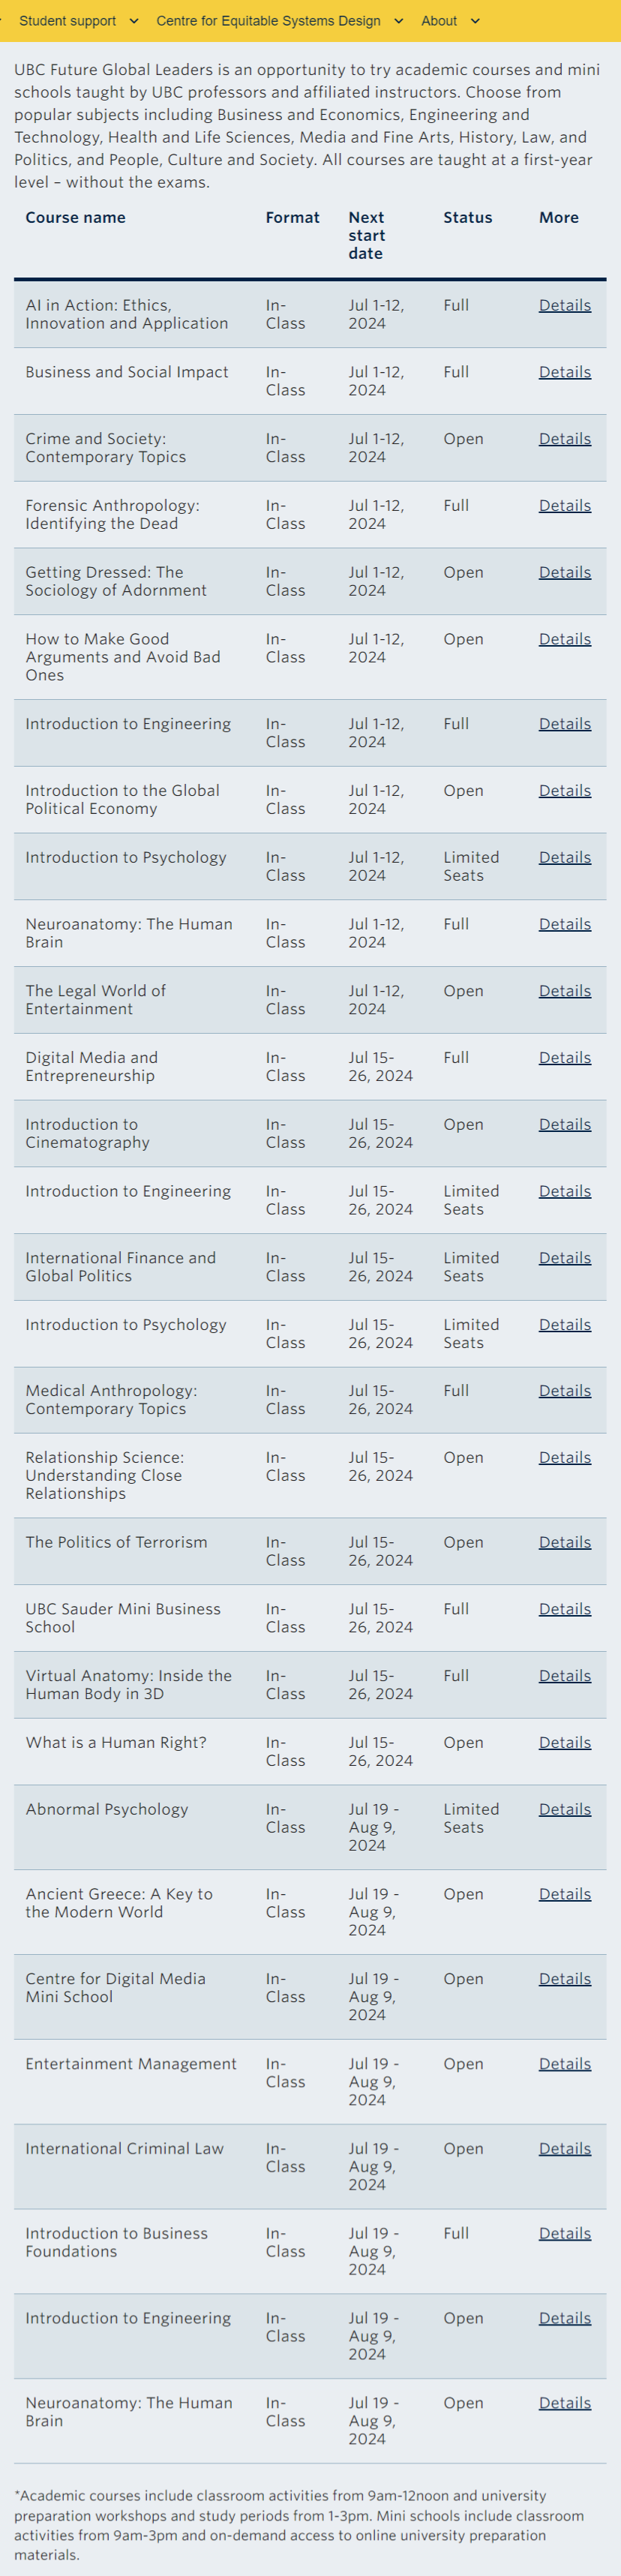This screenshot has height=2576, width=621.
Task: Open Details for Forensic Anthropology course
Action: (565, 506)
